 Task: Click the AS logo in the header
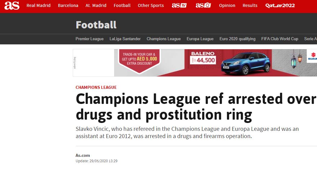[x=12, y=5]
